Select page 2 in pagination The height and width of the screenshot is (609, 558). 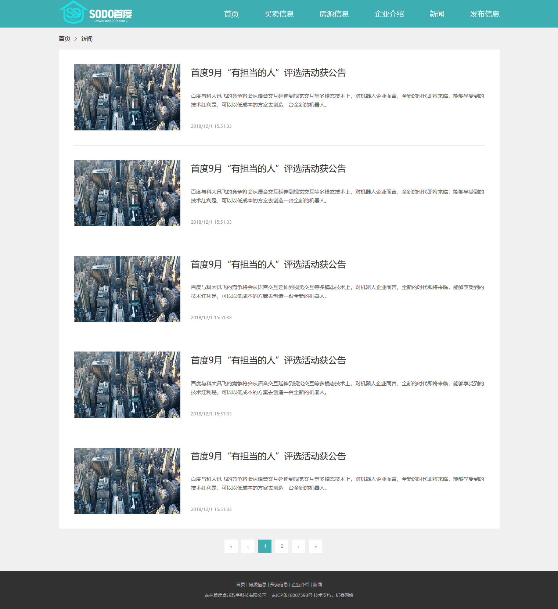[282, 546]
